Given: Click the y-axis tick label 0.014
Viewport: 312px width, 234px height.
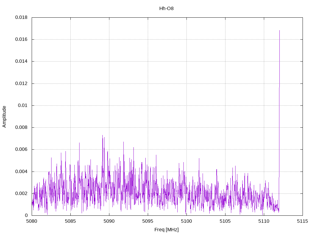Looking at the screenshot, I should (x=21, y=61).
